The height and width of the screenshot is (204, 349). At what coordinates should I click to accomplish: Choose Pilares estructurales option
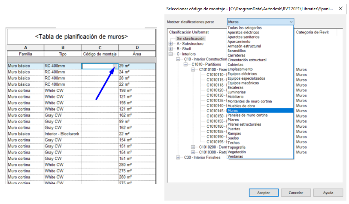tap(260, 124)
